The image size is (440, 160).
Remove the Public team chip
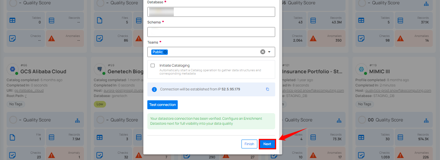(x=165, y=52)
